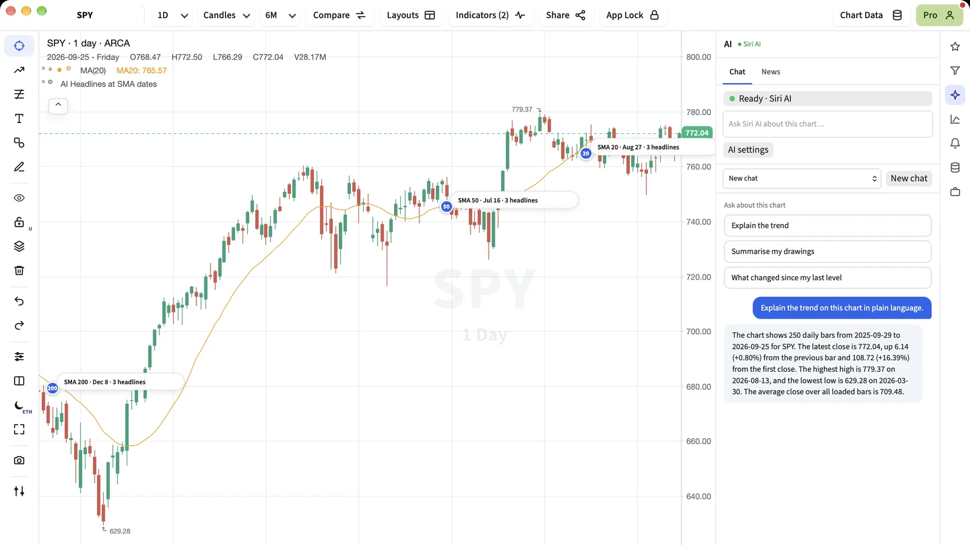Select the Text annotation tool
The height and width of the screenshot is (545, 970).
pos(19,119)
